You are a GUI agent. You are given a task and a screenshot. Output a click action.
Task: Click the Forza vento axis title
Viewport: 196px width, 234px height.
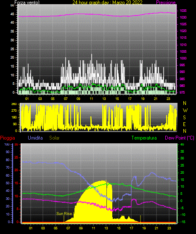point(27,3)
